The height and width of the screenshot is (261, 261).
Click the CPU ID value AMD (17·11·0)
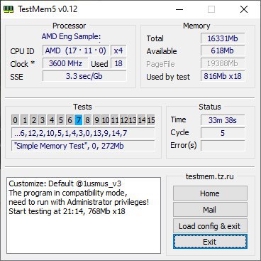[76, 50]
